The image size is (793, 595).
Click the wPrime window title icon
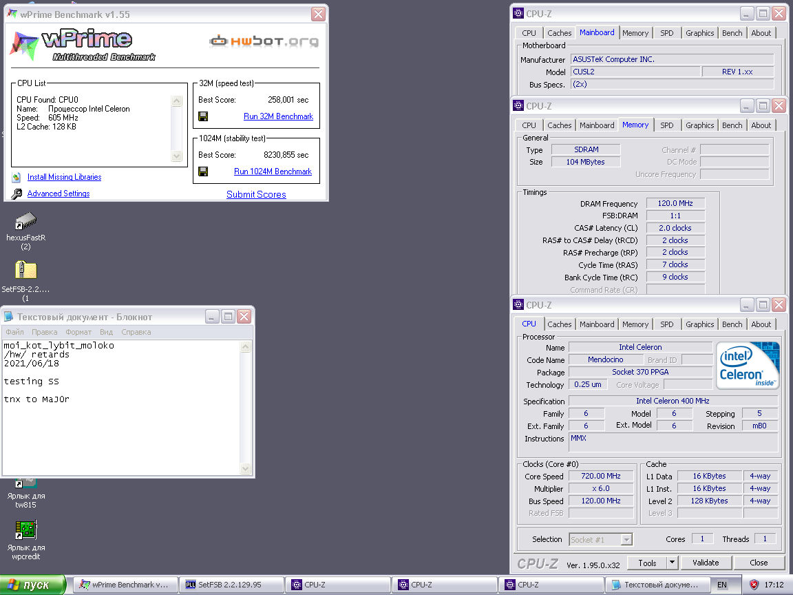click(12, 14)
